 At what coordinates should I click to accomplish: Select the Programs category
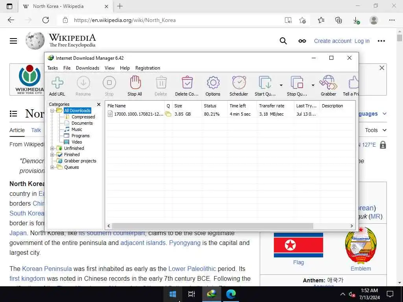coord(80,136)
